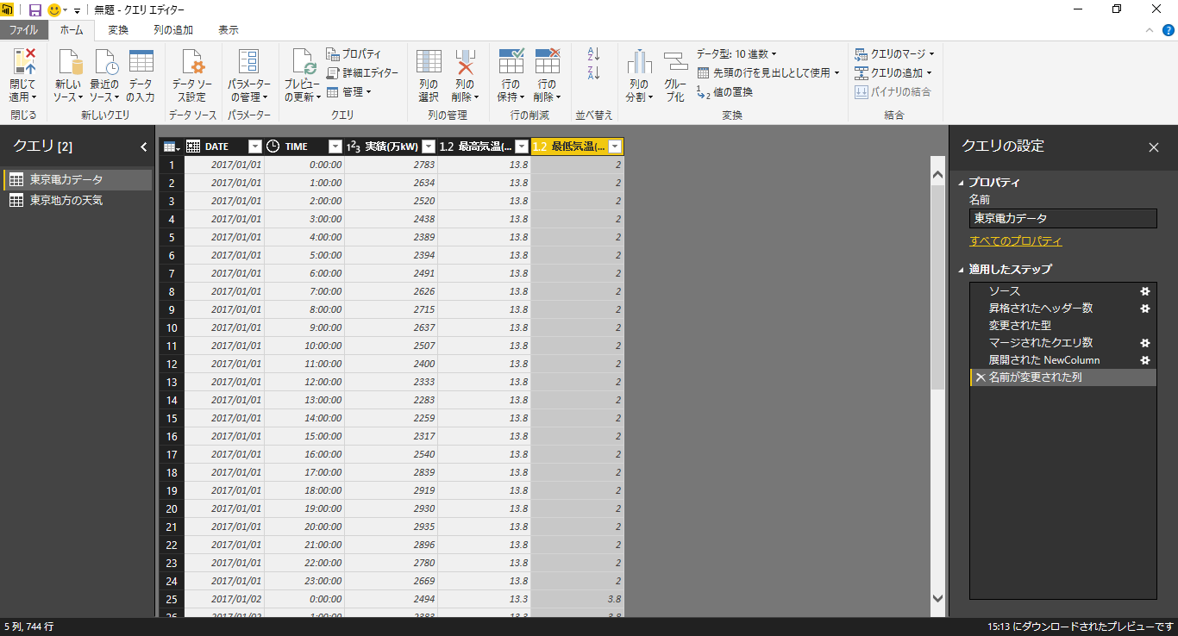The image size is (1178, 636).
Task: Click the 列の選択 (Choose Columns) icon
Action: pyautogui.click(x=429, y=62)
